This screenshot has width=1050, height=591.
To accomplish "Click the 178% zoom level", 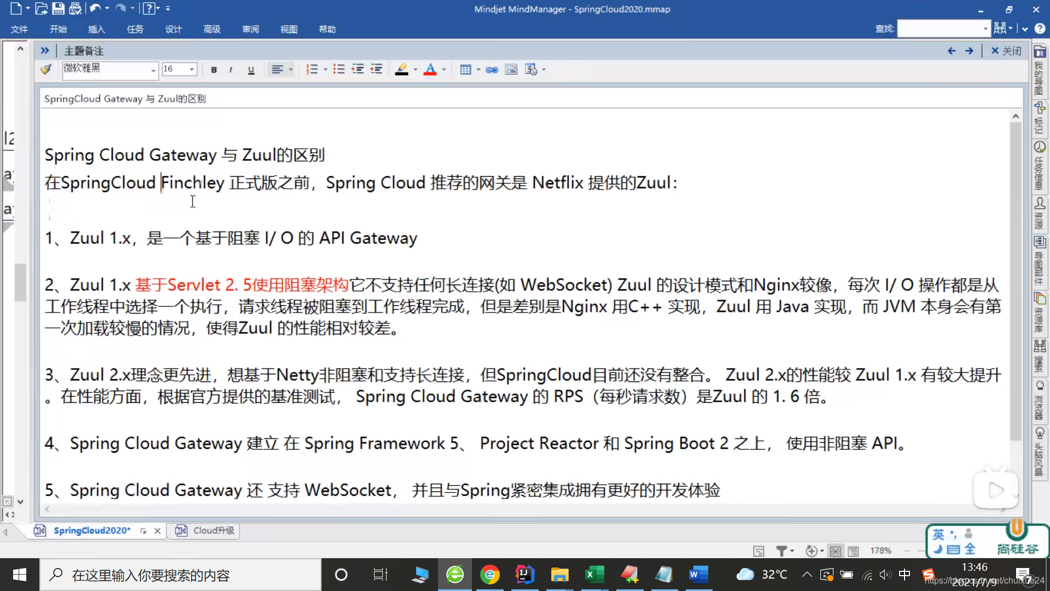I will click(x=881, y=551).
